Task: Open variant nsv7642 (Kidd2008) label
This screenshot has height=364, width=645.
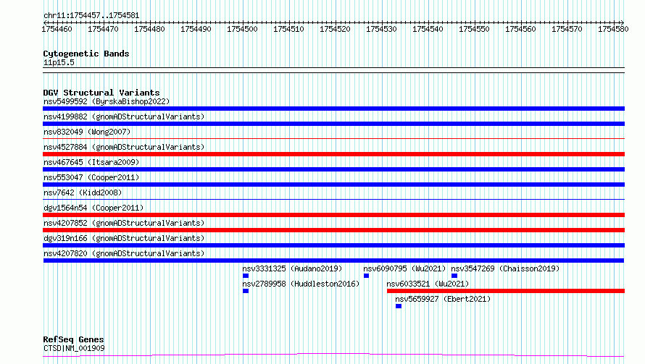Action: tap(83, 192)
